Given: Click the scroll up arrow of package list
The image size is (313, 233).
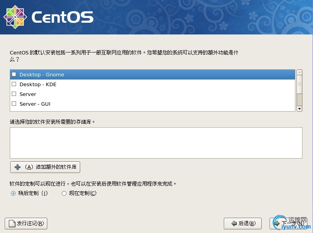Looking at the screenshot, I should click(x=299, y=72).
